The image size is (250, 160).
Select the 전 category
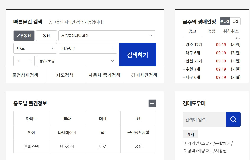[x=138, y=119]
